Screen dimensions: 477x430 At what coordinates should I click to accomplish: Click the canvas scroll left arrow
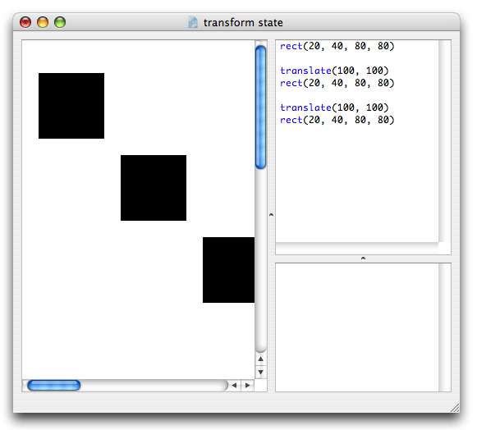tap(234, 386)
